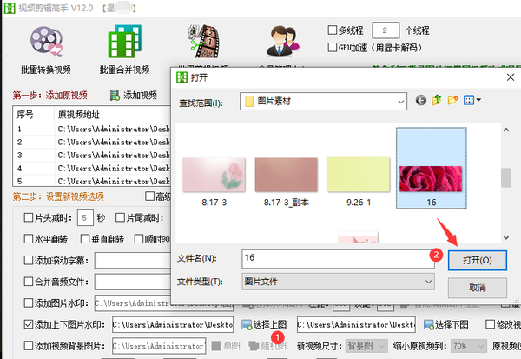Enable GPU acceleration (GPU加速) checkbox
Screen dimensions: 521x359
[333, 47]
